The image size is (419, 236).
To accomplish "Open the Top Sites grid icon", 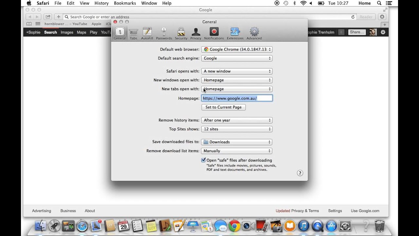I will 38,24.
